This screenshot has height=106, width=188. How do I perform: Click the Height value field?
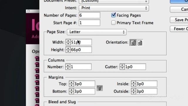click(81, 50)
